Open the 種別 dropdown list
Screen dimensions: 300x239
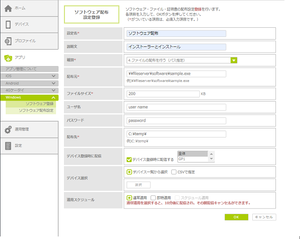(234, 60)
